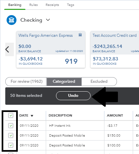Select the Test Account Credit card account card

(x=115, y=50)
